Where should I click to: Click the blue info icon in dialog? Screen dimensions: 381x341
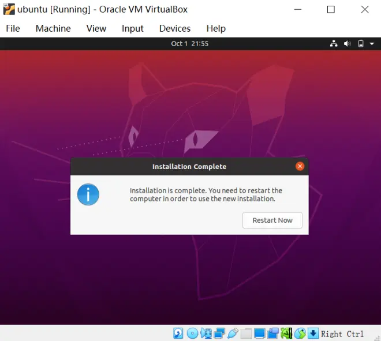tap(88, 194)
